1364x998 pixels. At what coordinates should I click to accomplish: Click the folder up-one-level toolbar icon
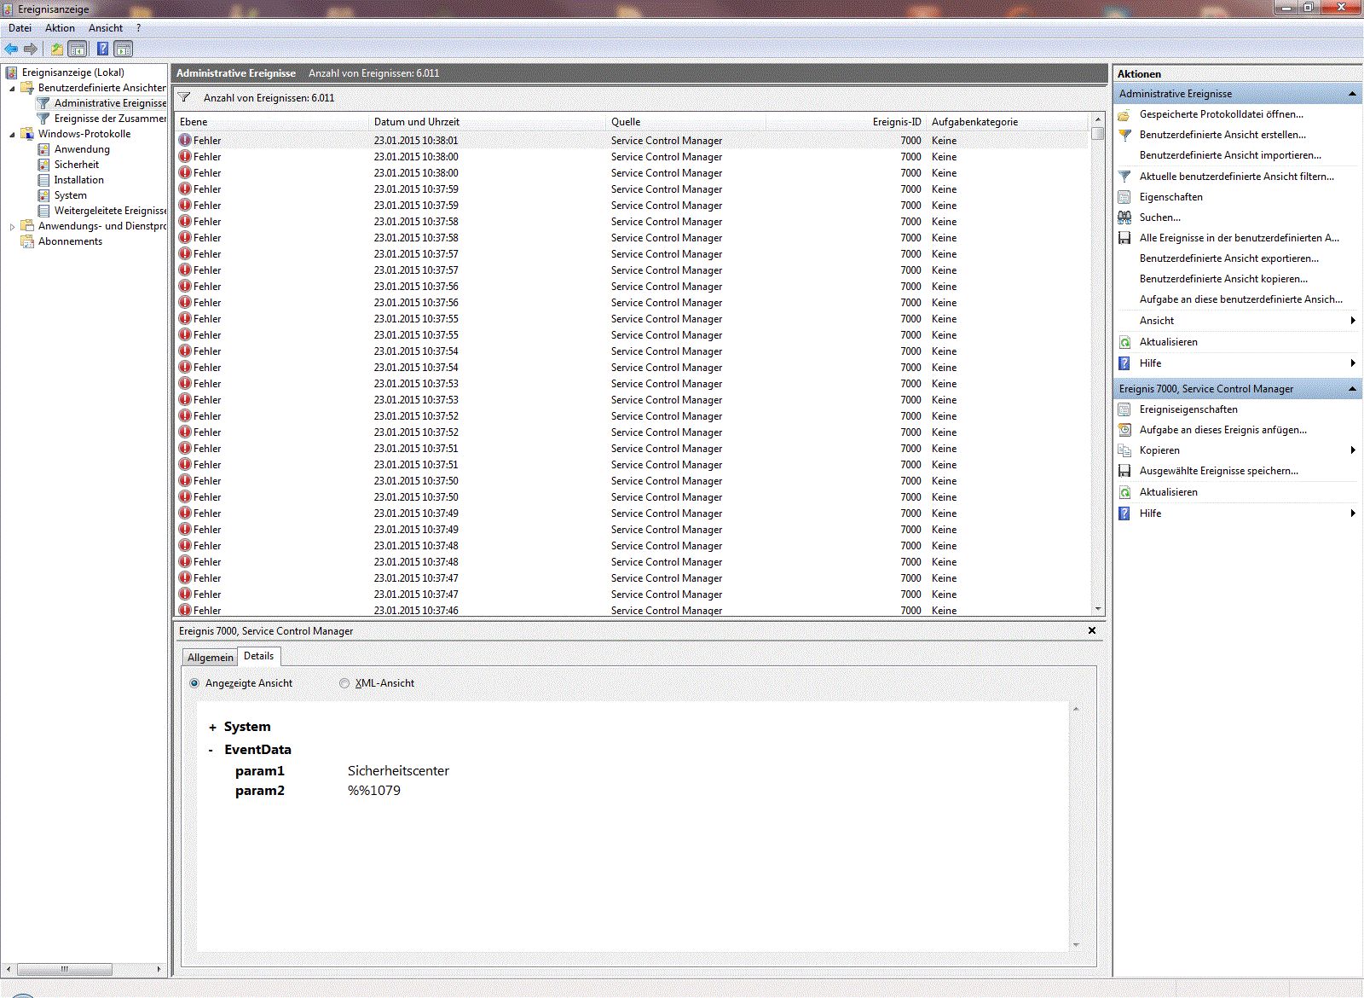pyautogui.click(x=56, y=49)
